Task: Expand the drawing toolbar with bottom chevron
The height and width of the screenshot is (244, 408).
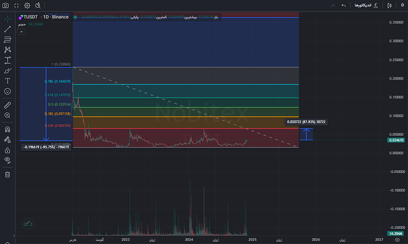Action: [8, 243]
